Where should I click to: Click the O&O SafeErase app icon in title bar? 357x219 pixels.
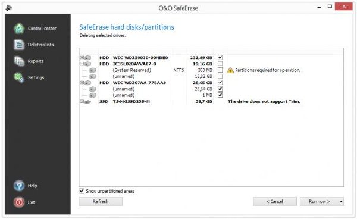pos(9,8)
